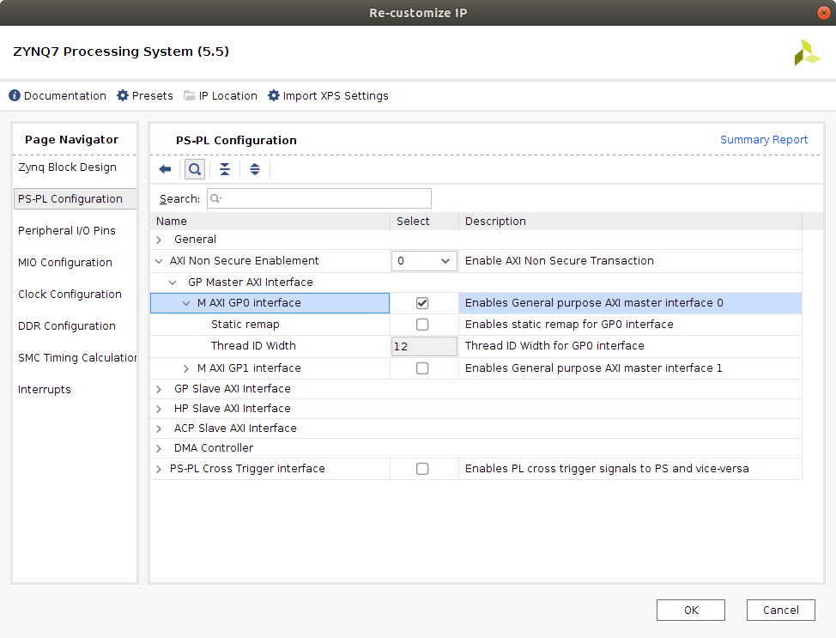Switch to the Clock Configuration page
This screenshot has width=836, height=638.
click(70, 294)
